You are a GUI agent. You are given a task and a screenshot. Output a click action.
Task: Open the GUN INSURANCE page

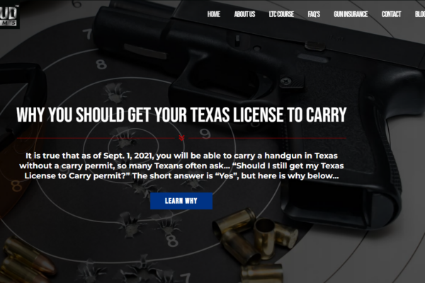pyautogui.click(x=351, y=14)
